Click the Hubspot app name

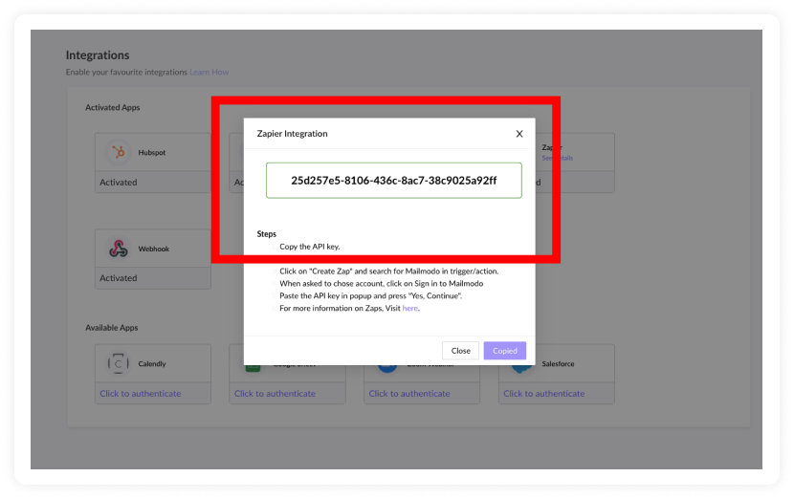click(152, 152)
